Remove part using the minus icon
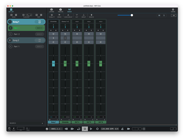 [41, 15]
